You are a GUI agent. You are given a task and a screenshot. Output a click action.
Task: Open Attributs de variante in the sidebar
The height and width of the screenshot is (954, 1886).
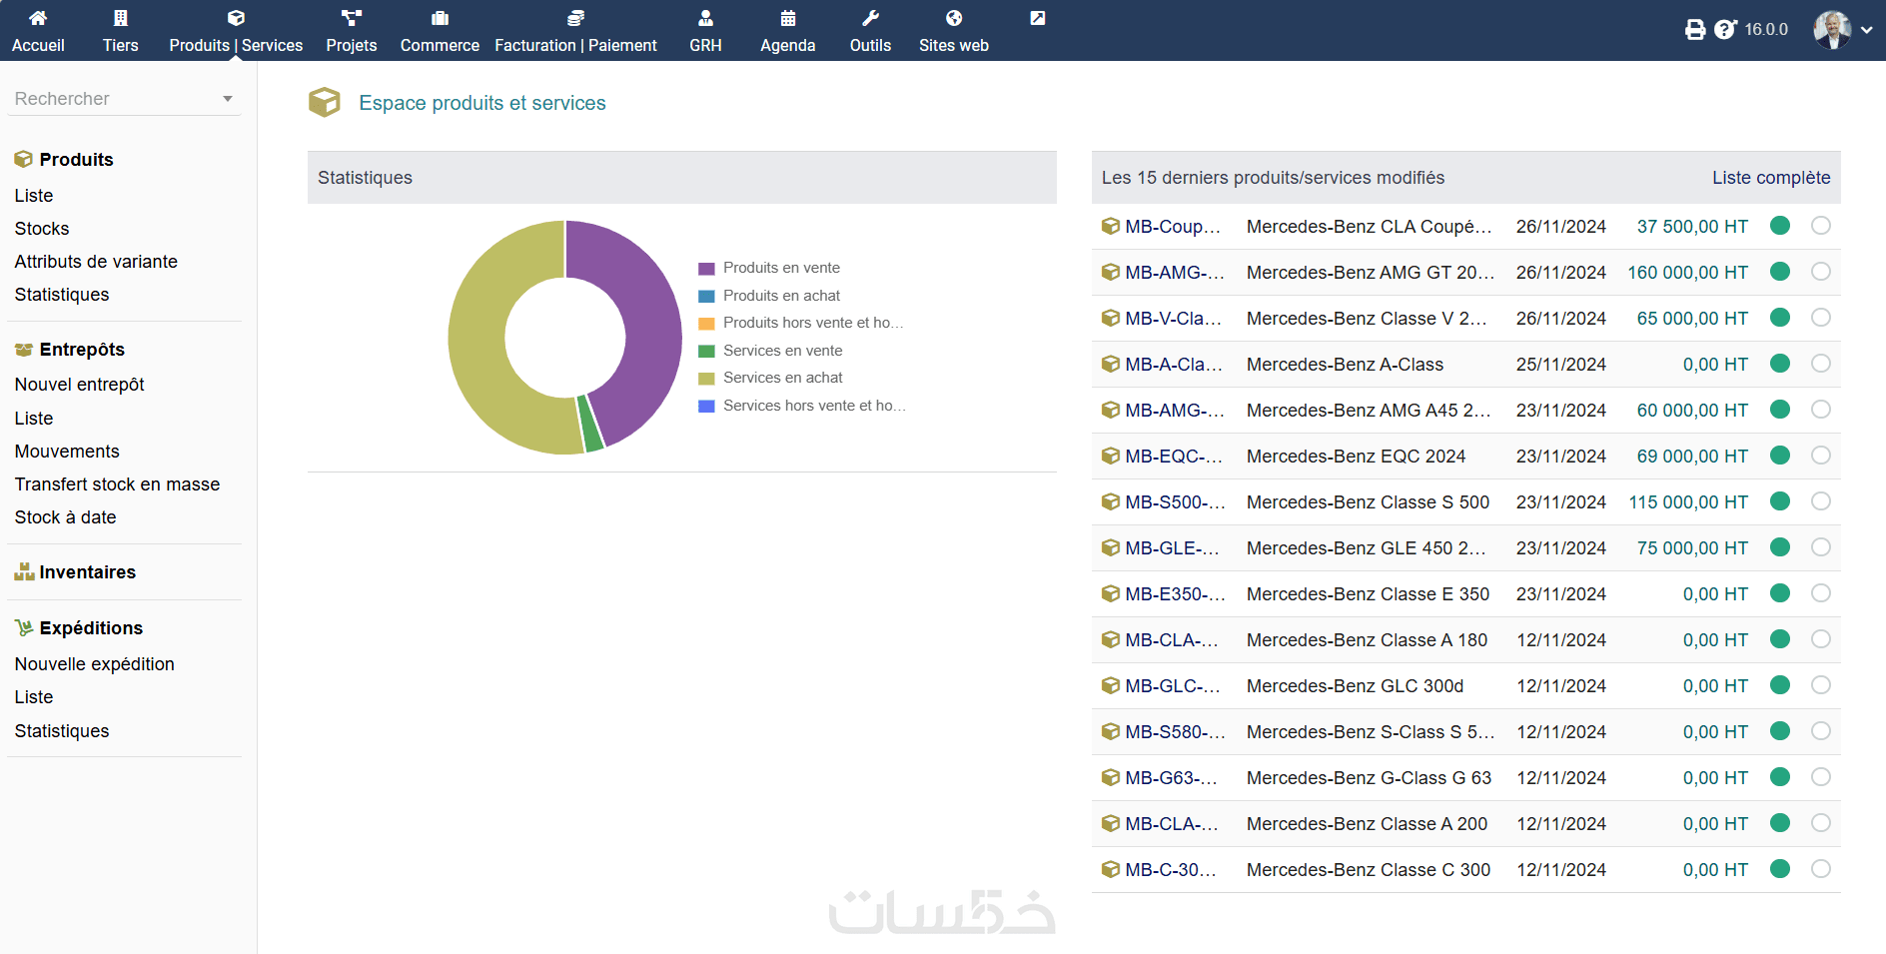[x=96, y=262]
